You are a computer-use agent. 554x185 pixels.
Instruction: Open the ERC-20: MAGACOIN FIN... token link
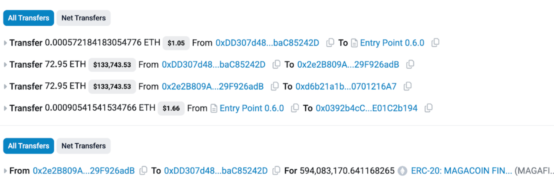tap(461, 171)
